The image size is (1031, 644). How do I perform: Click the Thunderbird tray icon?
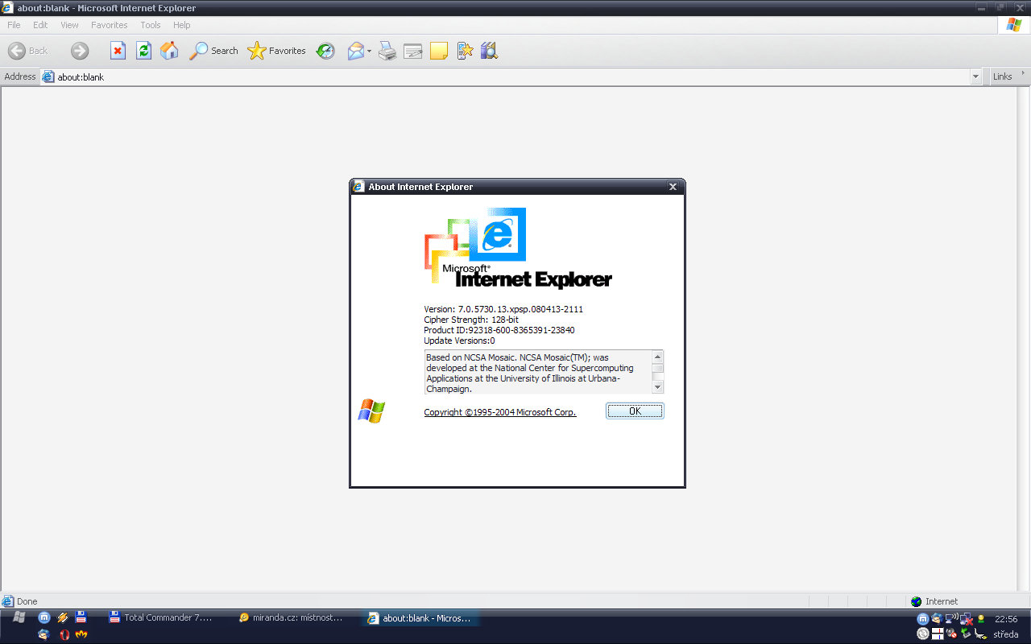click(937, 619)
